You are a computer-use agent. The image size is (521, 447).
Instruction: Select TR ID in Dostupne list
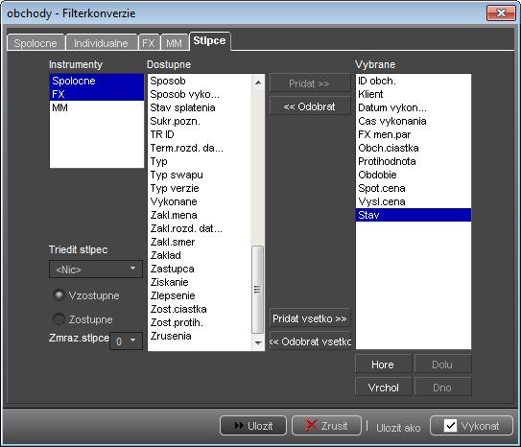point(200,134)
